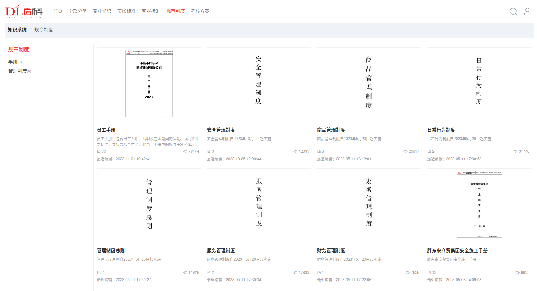The image size is (537, 291).
Task: Click edit time 2023-05-11 18:13:01
Action: tap(354, 159)
